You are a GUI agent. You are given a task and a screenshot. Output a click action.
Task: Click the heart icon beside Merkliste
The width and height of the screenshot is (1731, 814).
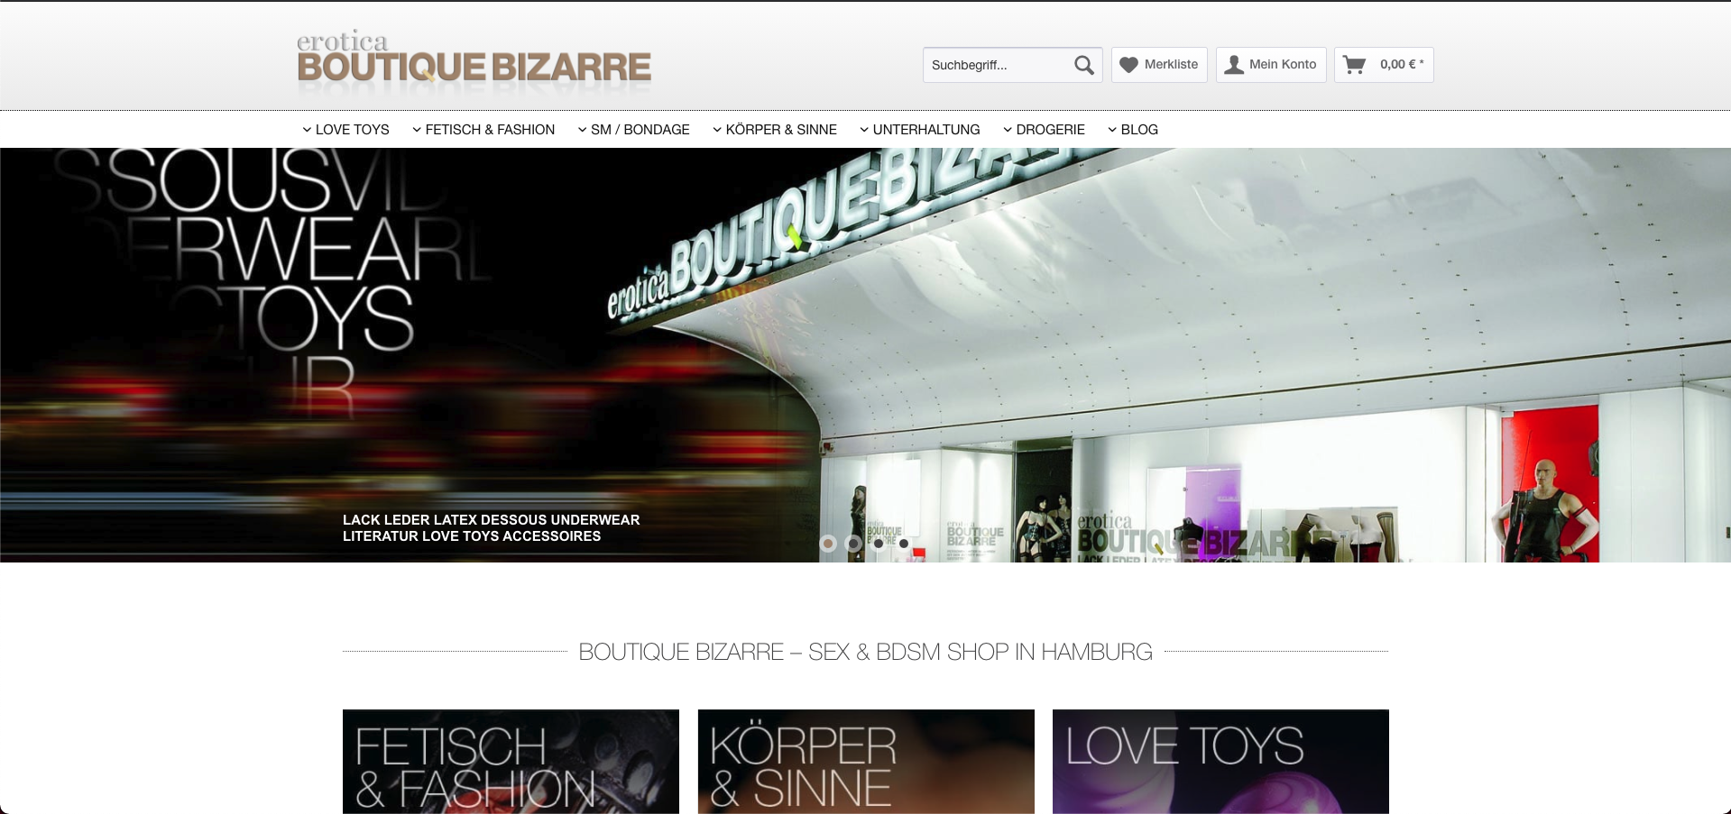pos(1128,65)
